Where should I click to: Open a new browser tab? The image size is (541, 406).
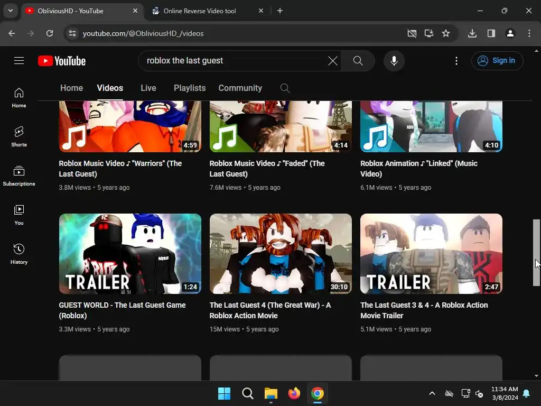click(x=280, y=11)
